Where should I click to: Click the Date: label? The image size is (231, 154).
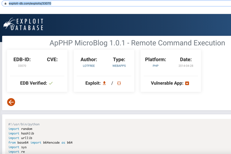(186, 60)
